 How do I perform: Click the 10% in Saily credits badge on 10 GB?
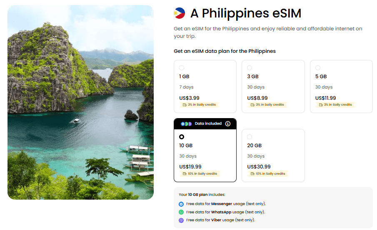tap(200, 174)
